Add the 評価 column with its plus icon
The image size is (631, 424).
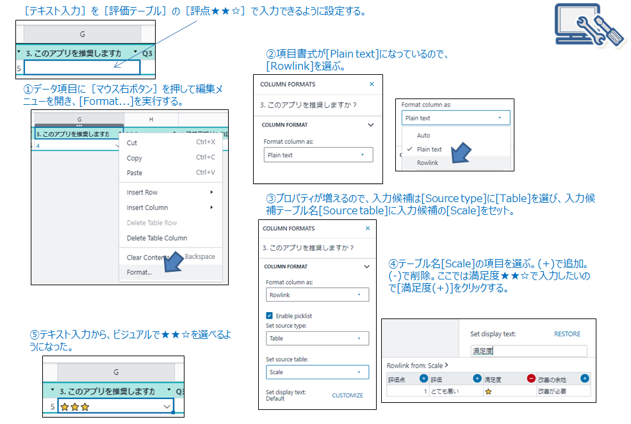click(477, 378)
